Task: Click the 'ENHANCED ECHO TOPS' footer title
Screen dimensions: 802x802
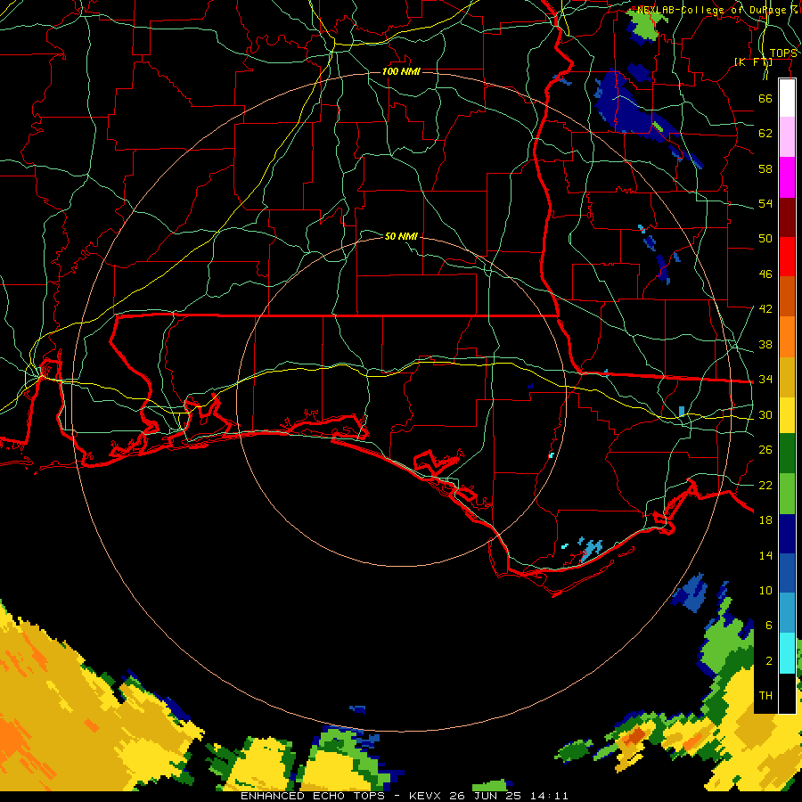Action: [313, 796]
